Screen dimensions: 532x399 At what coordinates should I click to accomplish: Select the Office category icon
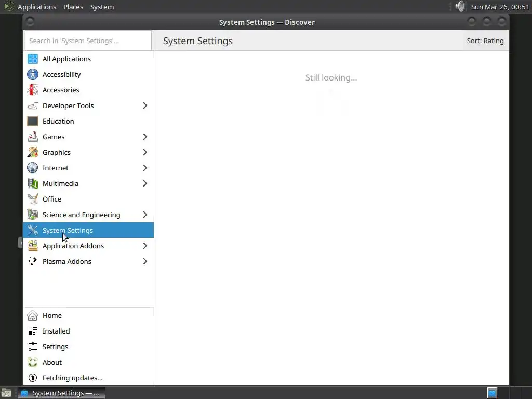pos(33,199)
